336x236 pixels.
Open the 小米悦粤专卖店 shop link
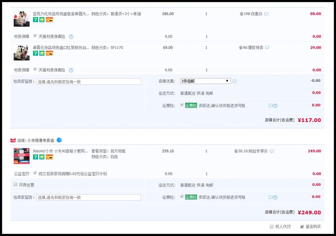tap(40, 141)
